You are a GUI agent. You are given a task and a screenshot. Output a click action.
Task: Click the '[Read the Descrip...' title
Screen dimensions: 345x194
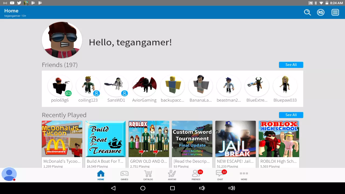tap(192, 161)
